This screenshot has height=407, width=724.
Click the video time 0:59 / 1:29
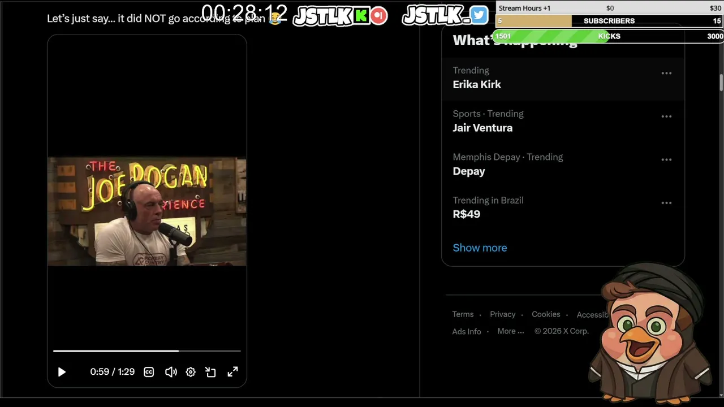coord(112,372)
